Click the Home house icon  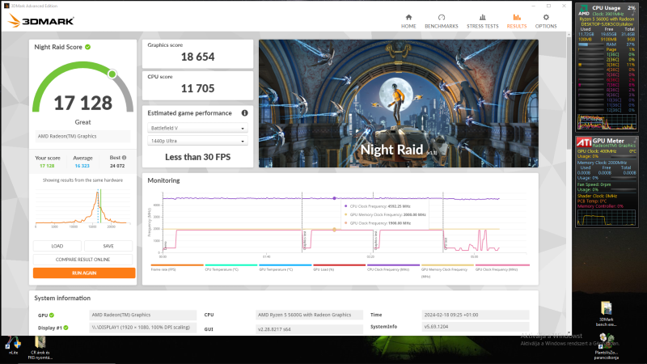tap(408, 17)
